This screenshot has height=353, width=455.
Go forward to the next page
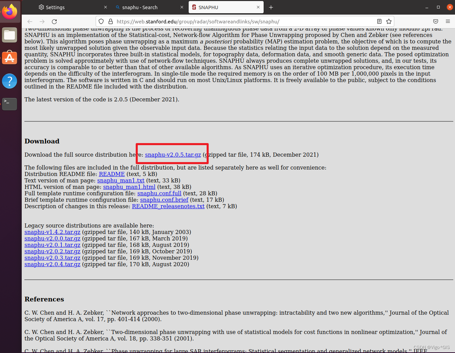pyautogui.click(x=42, y=21)
